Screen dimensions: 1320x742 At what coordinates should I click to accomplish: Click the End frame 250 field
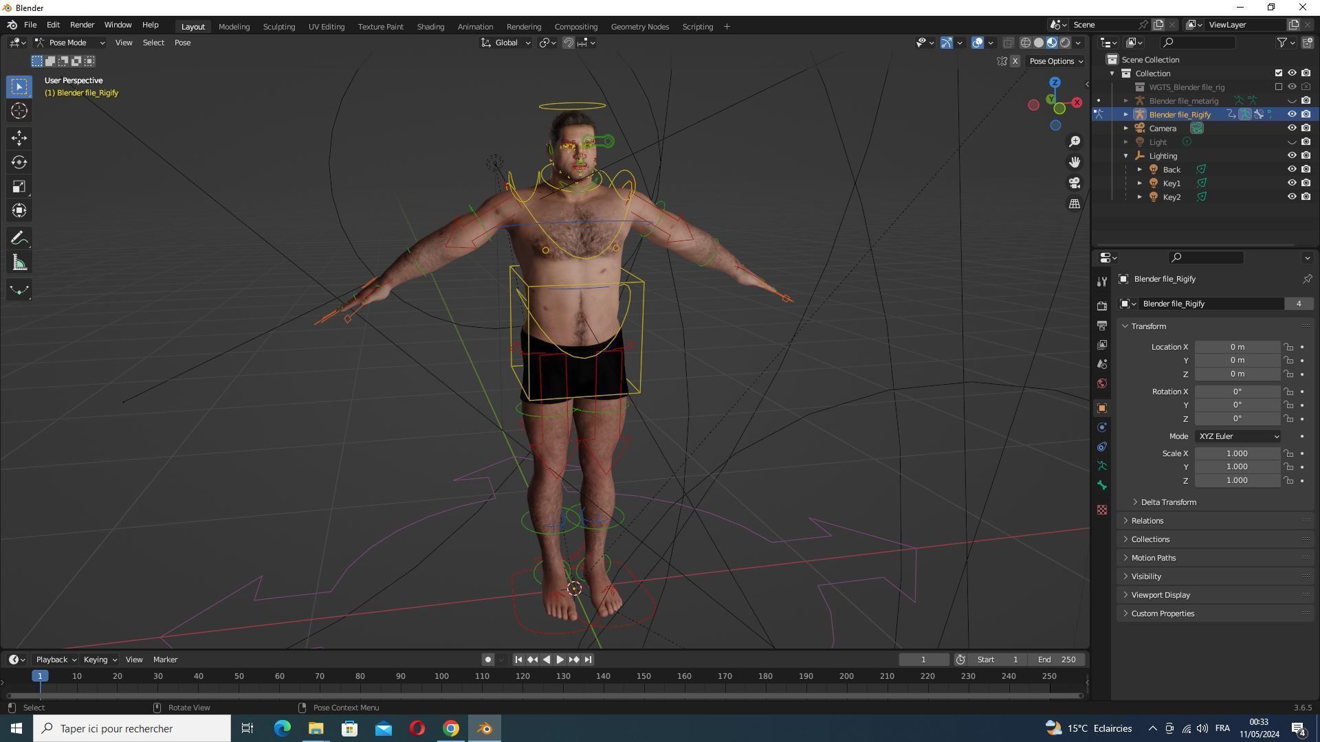[x=1057, y=660]
